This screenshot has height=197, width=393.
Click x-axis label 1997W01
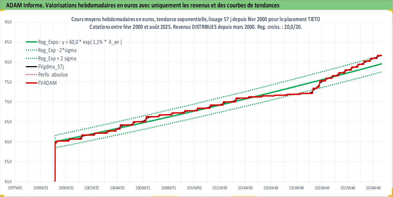[x=15, y=188]
